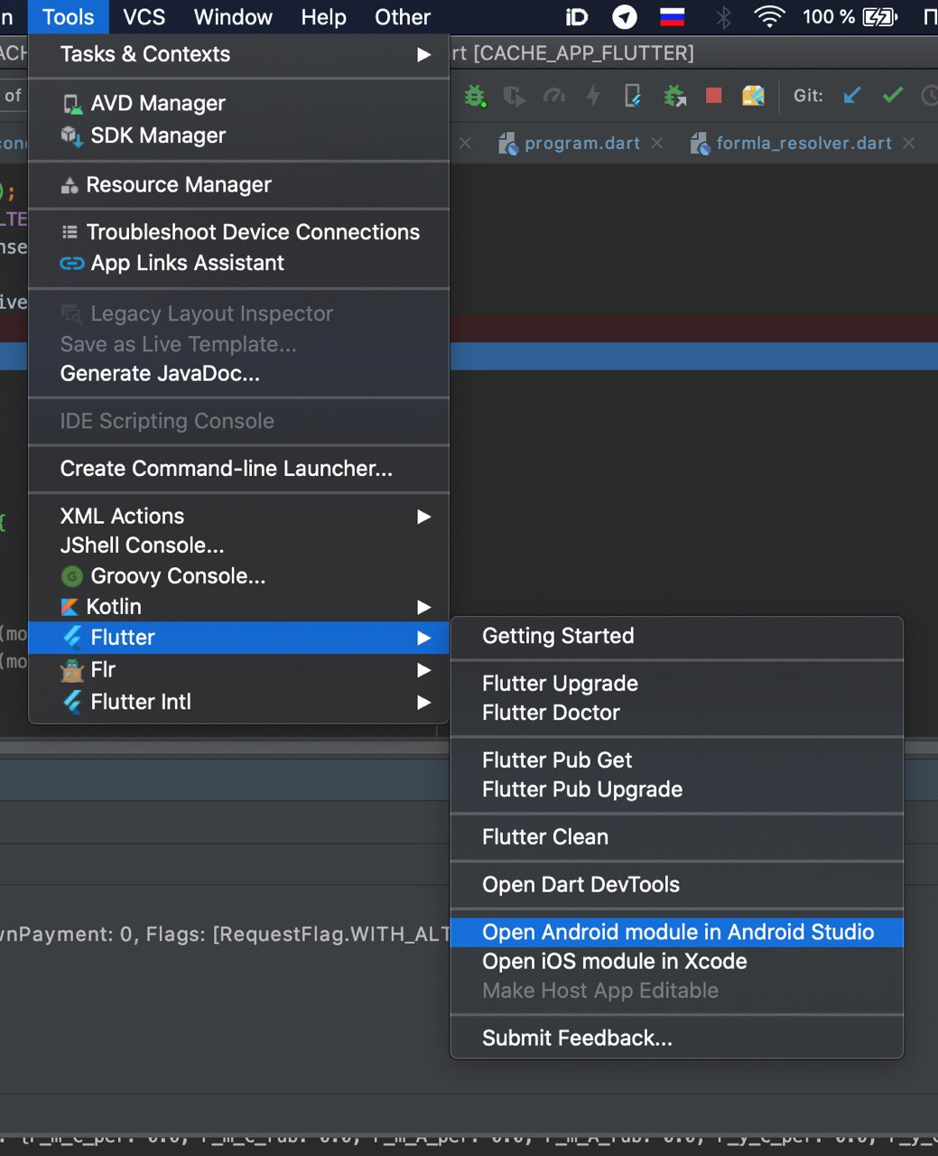Click Flutter package box toolbar icon

pyautogui.click(x=753, y=96)
